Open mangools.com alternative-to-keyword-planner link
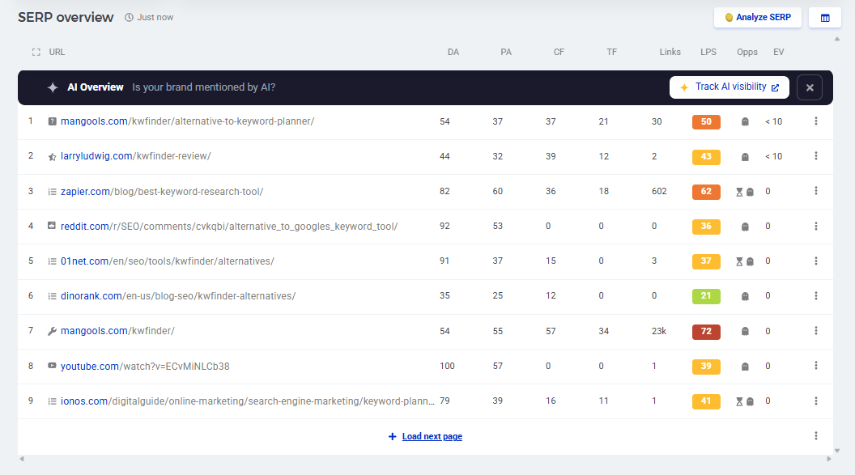 click(187, 121)
